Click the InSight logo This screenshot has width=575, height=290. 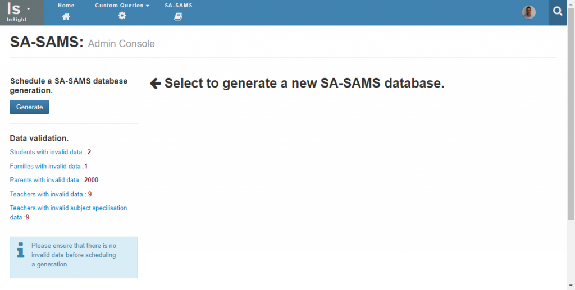point(16,12)
